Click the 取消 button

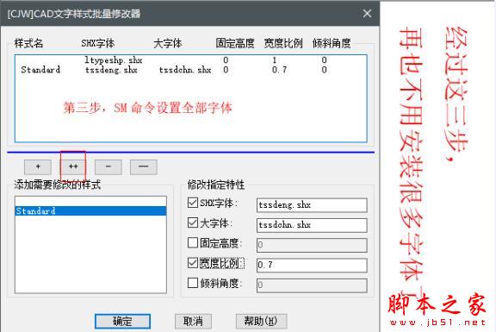tap(193, 322)
